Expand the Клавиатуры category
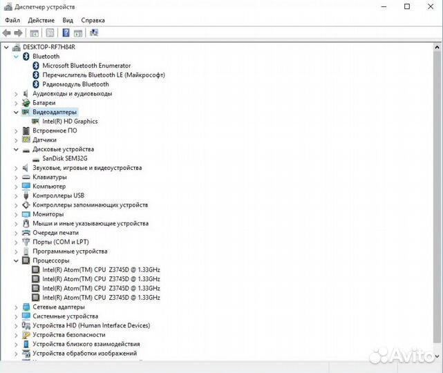Screen dimensions: 443x373 (x=16, y=178)
